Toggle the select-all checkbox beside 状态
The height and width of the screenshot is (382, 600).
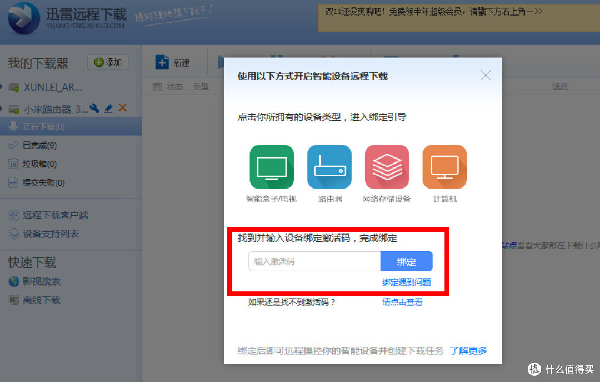157,87
